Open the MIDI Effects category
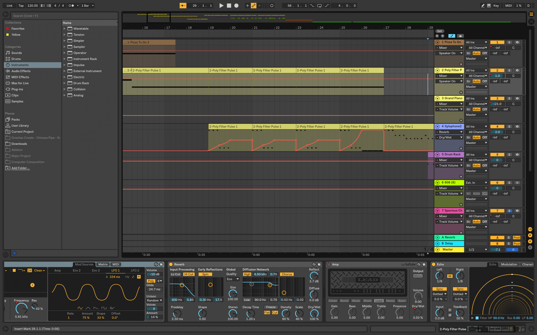Viewport: 537px width, 335px height. tap(20, 77)
